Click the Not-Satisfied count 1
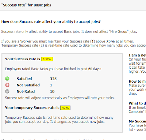This screenshot has width=146, height=140. click(51, 85)
